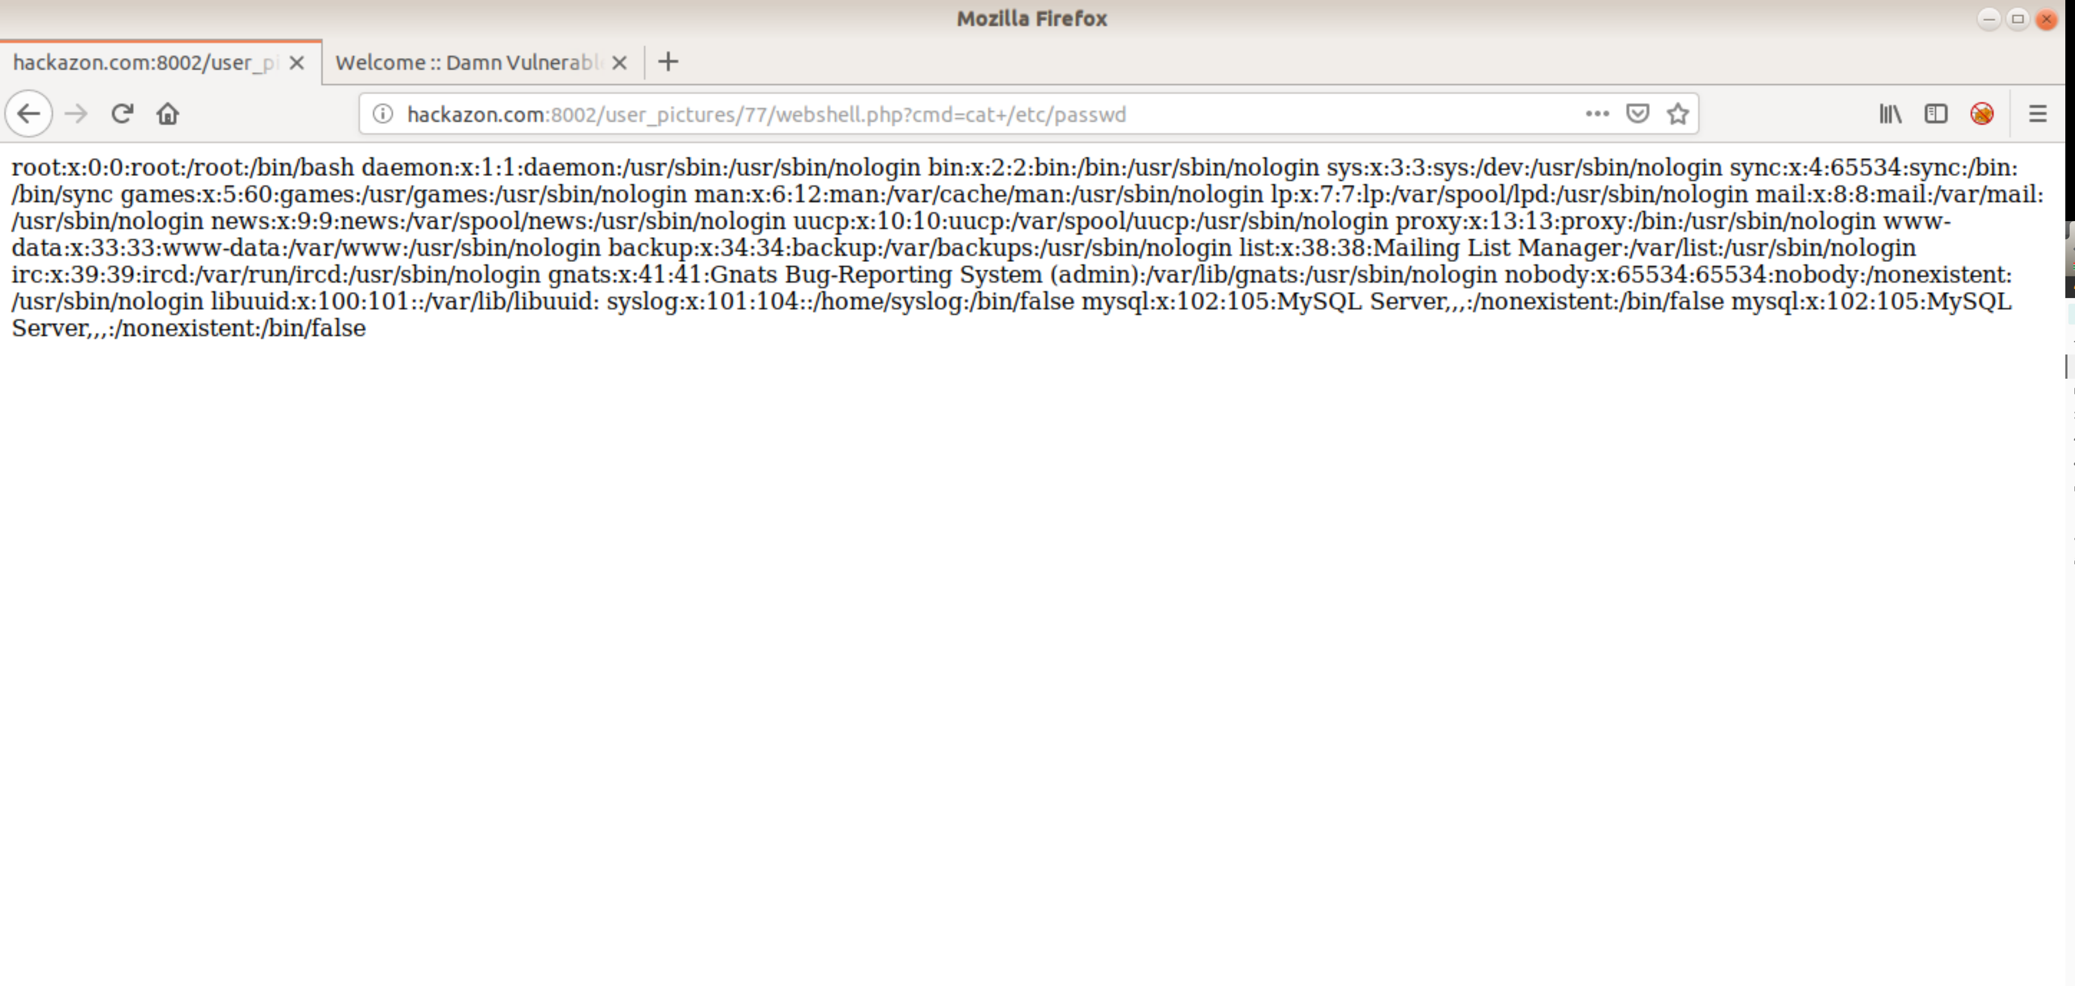Reload the current page
This screenshot has height=986, width=2075.
click(x=122, y=114)
